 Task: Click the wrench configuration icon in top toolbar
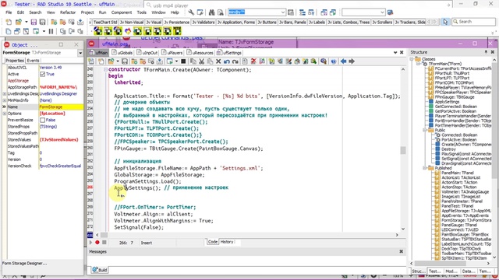[x=191, y=12]
